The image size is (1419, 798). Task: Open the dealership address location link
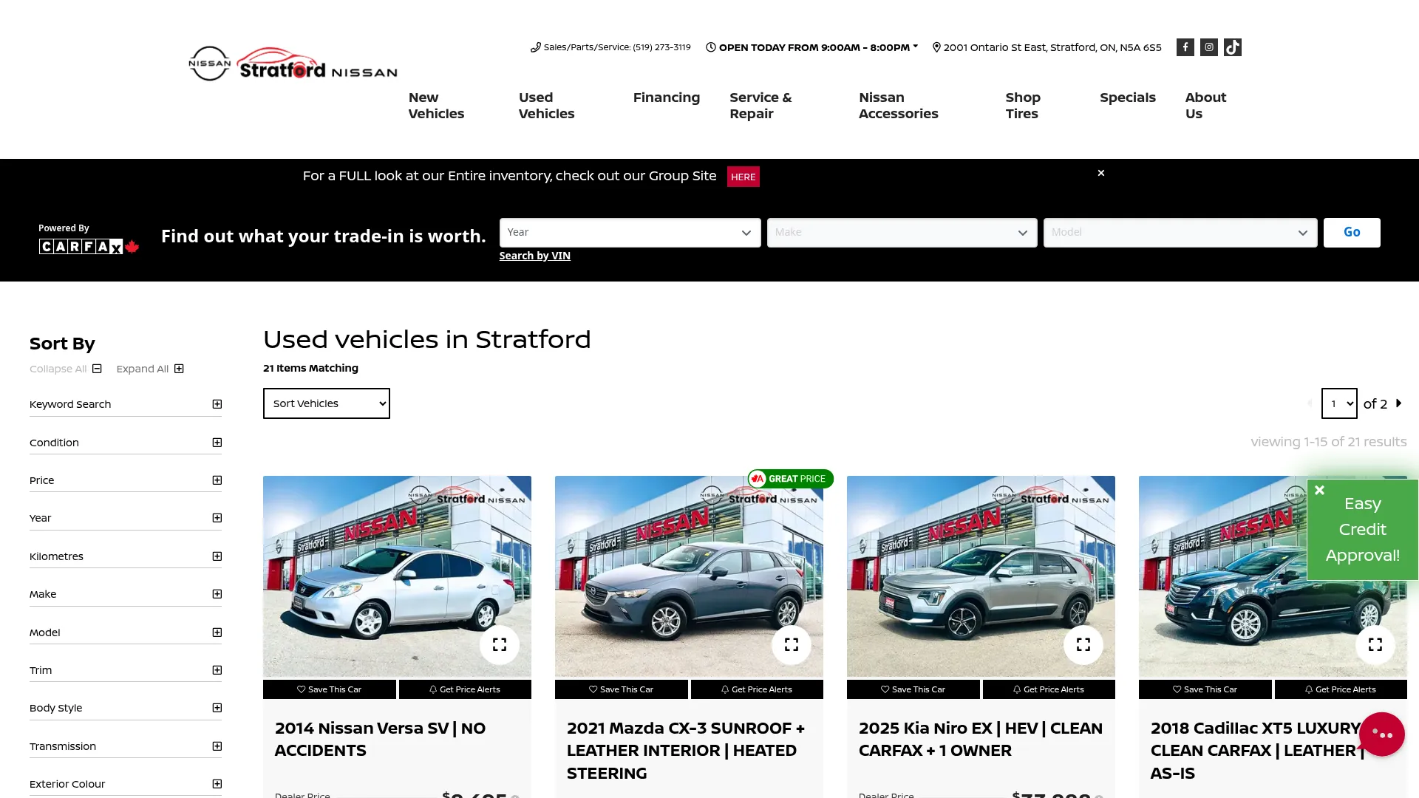click(x=1047, y=47)
